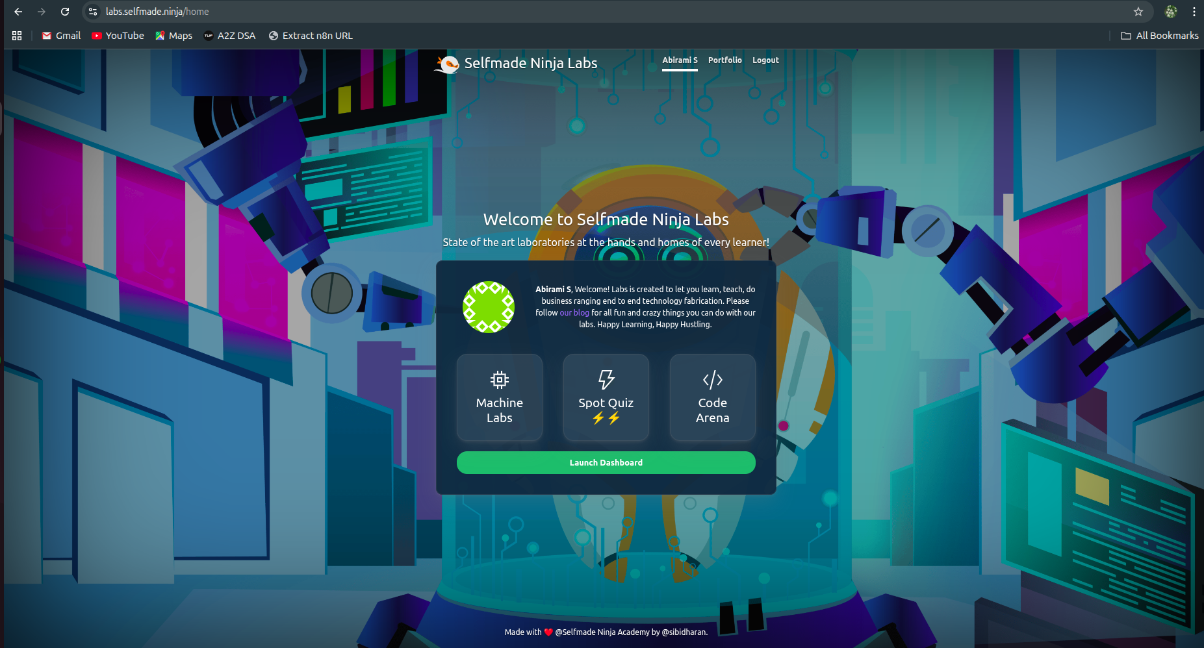Reload the page with the refresh icon

(x=65, y=12)
